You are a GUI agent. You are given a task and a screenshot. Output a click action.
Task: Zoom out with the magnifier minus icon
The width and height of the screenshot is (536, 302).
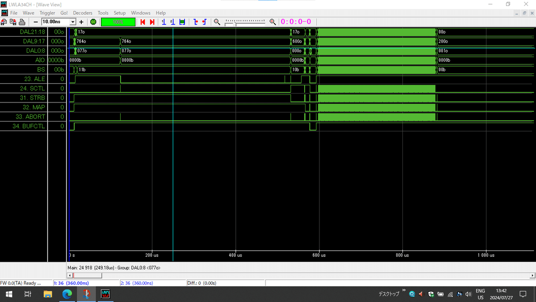pos(217,21)
